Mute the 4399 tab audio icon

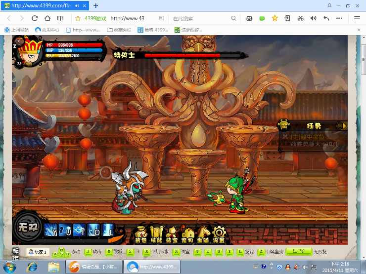pyautogui.click(x=77, y=5)
